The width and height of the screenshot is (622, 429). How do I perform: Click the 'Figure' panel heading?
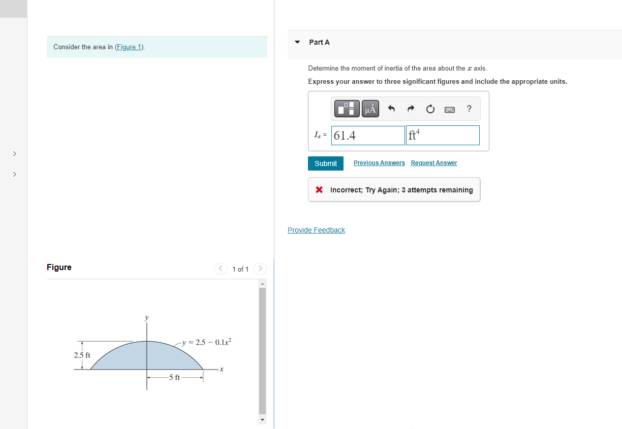point(59,268)
